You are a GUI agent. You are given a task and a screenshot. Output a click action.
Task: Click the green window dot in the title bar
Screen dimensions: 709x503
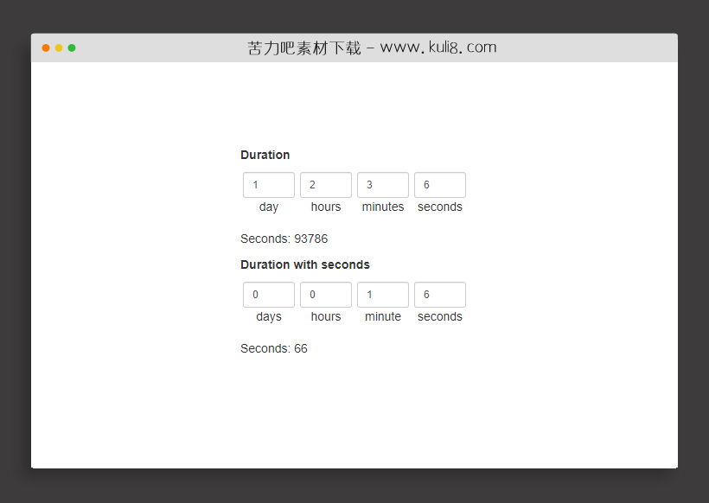[72, 48]
